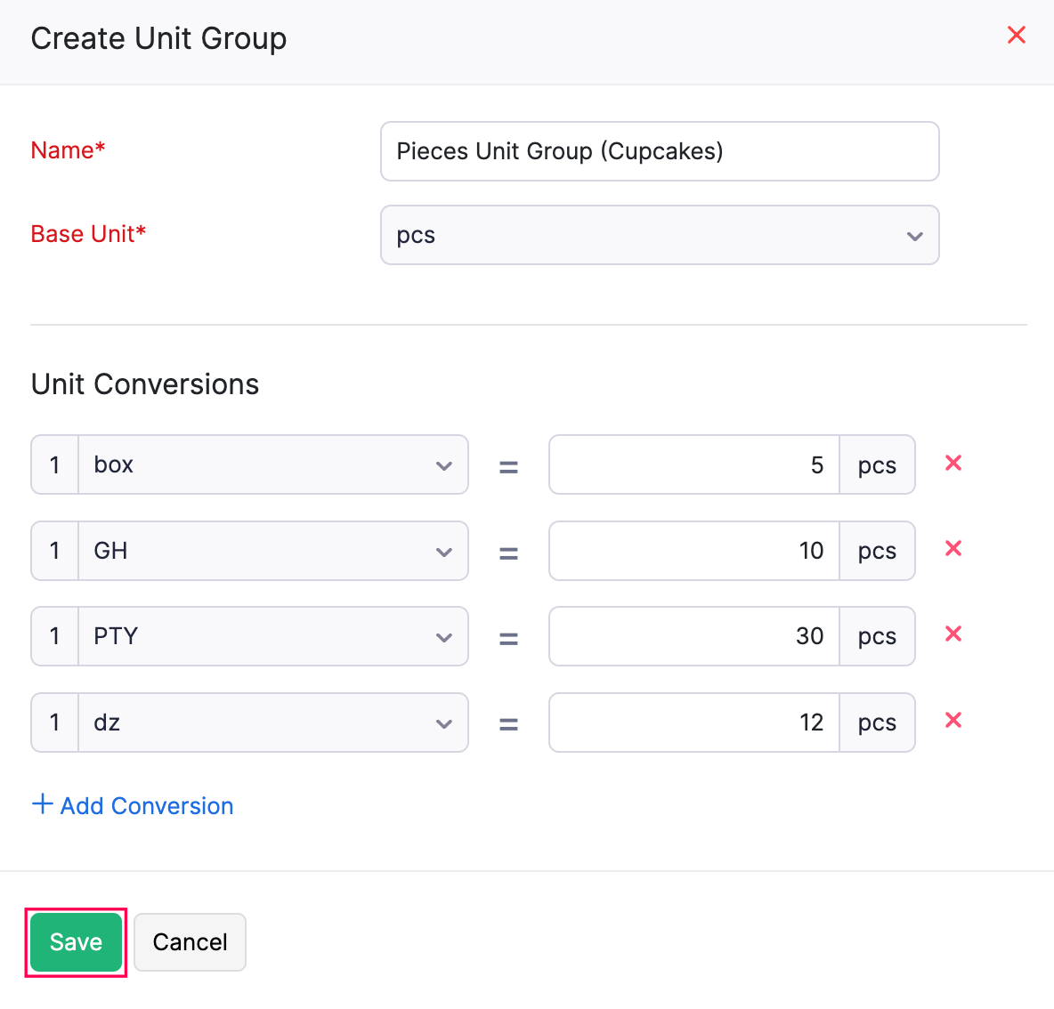Screen dimensions: 1054x1009
Task: Remove the dz conversion row
Action: (953, 721)
